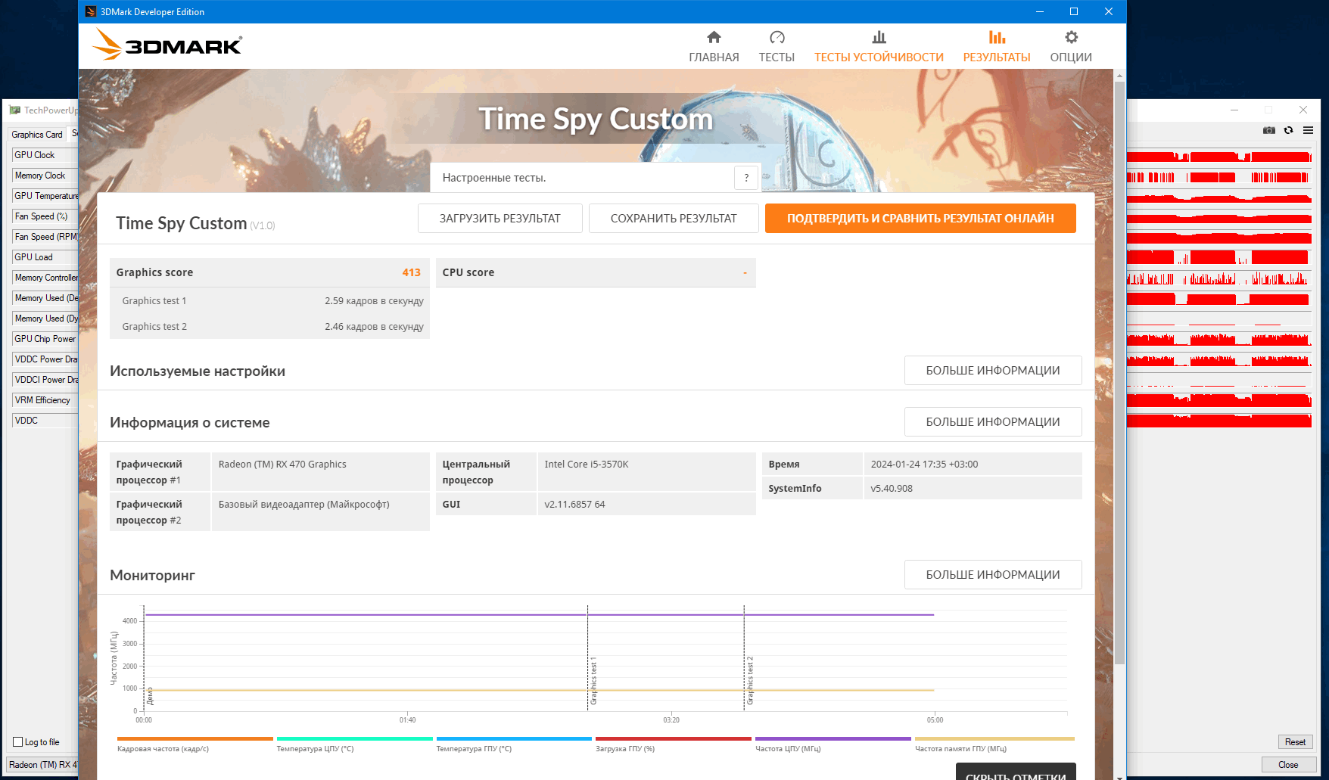Click the 3DMark vertical scrollbar thumb
The height and width of the screenshot is (780, 1329).
[x=1119, y=373]
